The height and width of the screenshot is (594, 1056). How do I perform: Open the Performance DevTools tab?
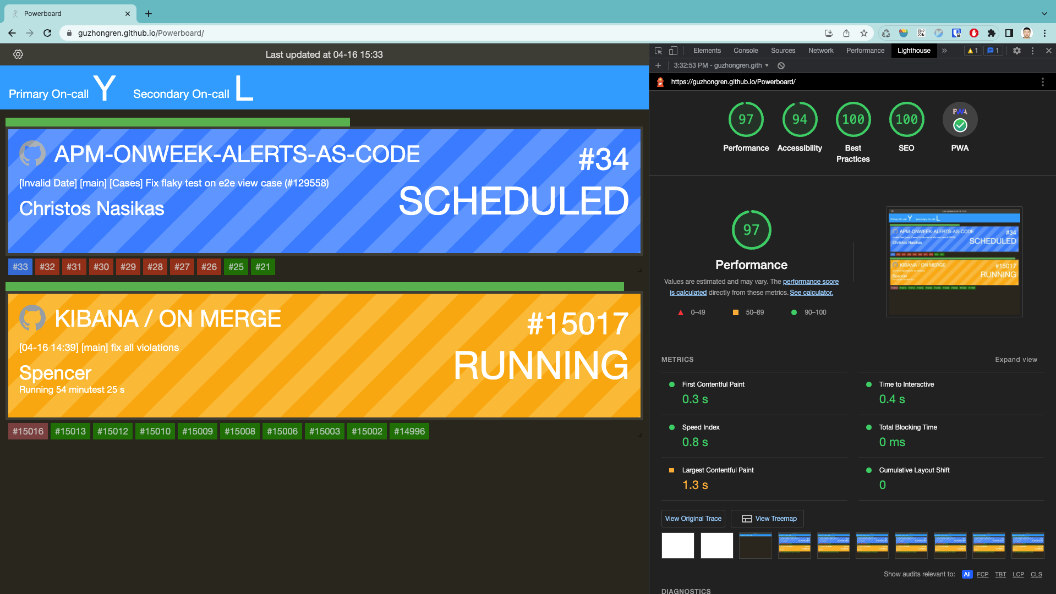865,51
